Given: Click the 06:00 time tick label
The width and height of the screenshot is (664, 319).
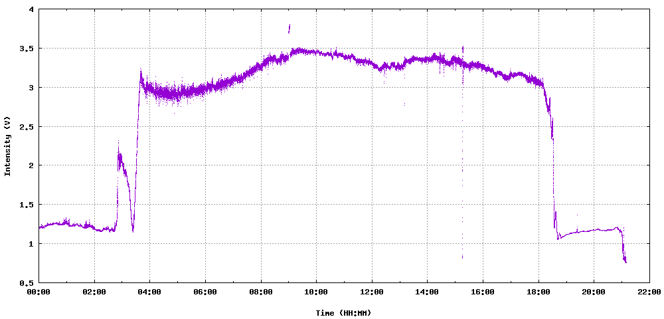Looking at the screenshot, I should pos(205,292).
